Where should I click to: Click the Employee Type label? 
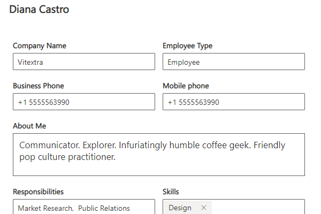click(x=188, y=45)
